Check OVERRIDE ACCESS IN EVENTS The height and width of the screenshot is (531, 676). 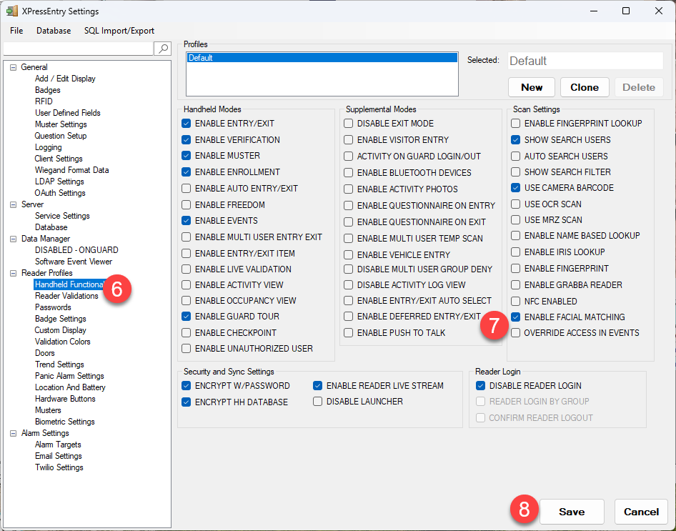coord(516,333)
